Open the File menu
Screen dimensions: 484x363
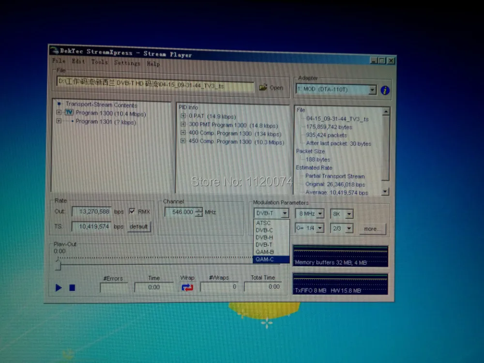(x=59, y=61)
